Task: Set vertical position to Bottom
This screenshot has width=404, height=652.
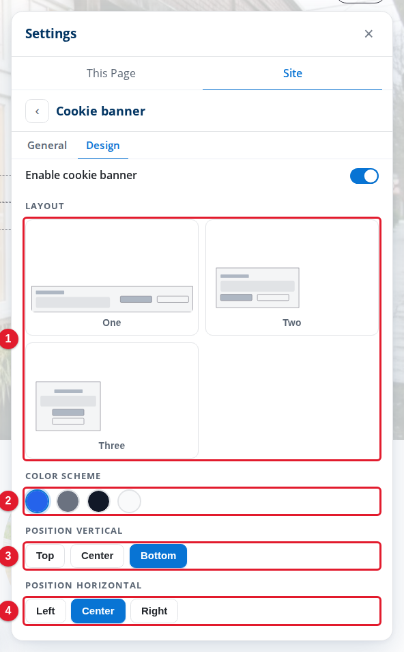Action: pos(158,556)
